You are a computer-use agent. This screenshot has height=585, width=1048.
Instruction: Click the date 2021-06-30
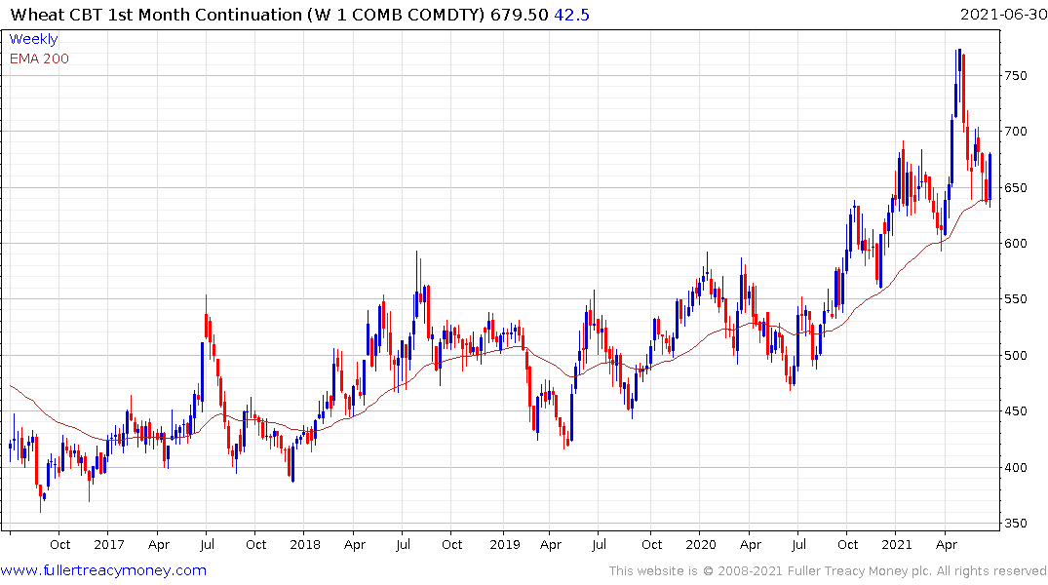point(1002,15)
